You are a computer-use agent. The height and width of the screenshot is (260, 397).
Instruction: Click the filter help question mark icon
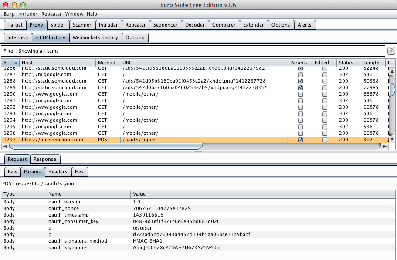tap(391, 51)
